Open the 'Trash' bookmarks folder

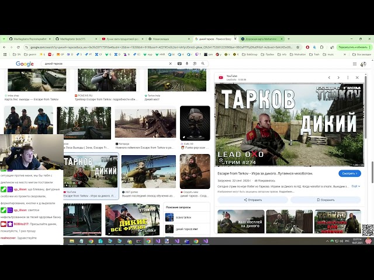coord(314,54)
